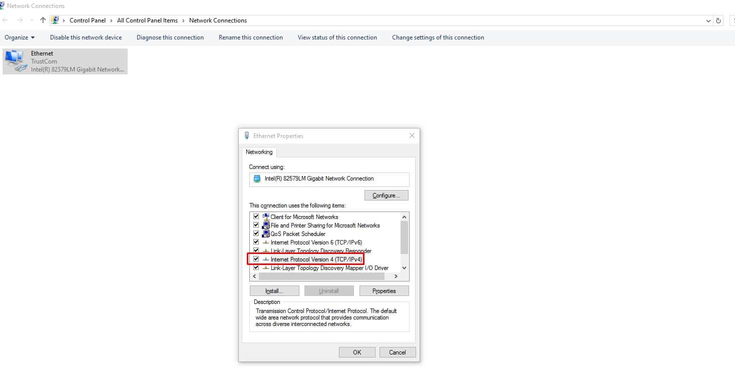Click Disable this network device
Screen dimensions: 735x388
(86, 37)
